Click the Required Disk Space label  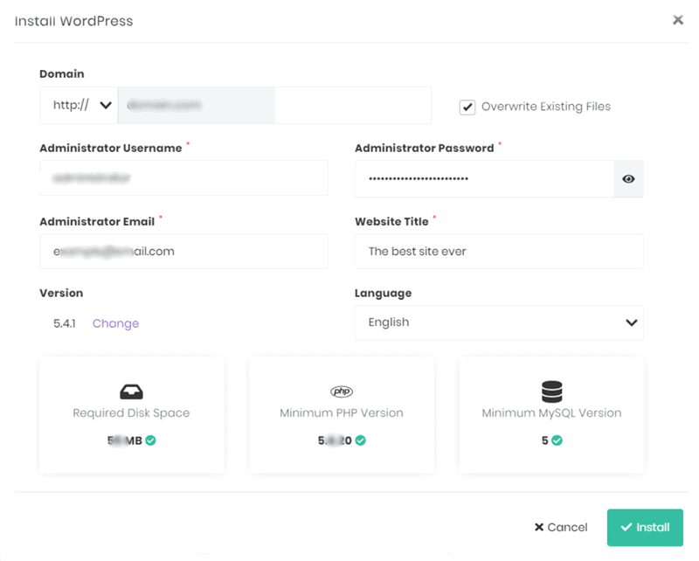click(x=132, y=413)
